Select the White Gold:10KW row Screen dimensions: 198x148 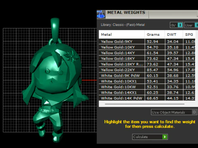point(147,87)
